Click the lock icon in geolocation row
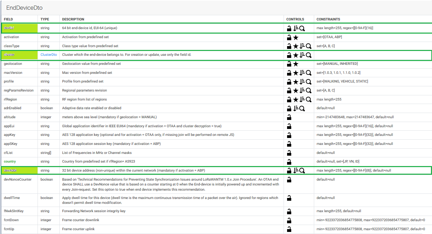The image size is (432, 234). [x=289, y=64]
